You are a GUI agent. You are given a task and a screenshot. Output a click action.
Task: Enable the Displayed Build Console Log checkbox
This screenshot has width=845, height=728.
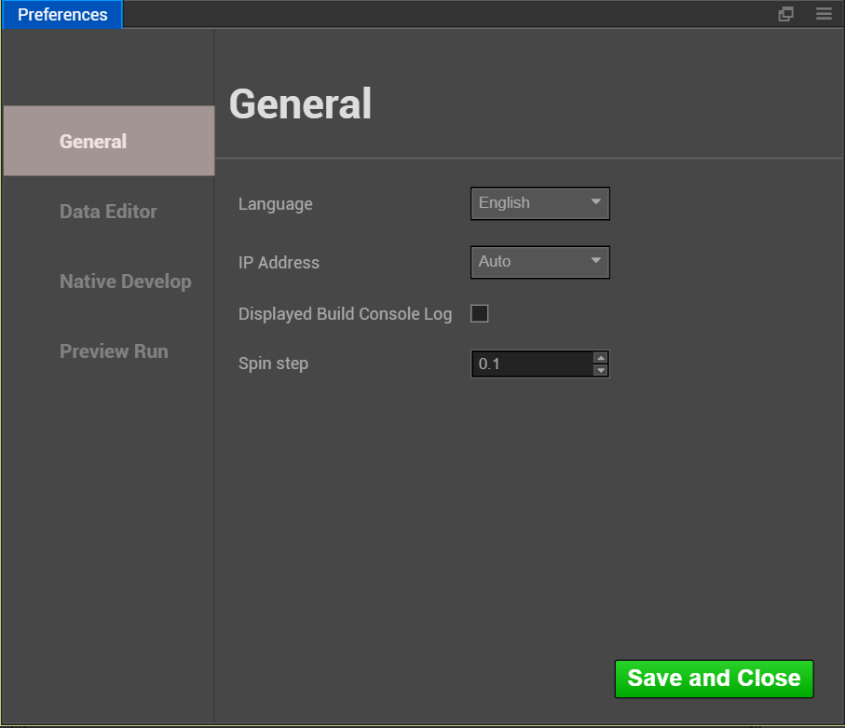pyautogui.click(x=480, y=314)
